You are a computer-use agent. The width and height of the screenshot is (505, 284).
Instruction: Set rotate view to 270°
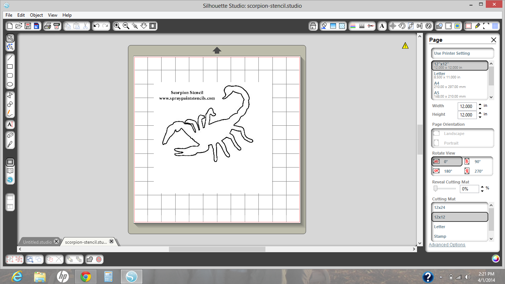[478, 171]
